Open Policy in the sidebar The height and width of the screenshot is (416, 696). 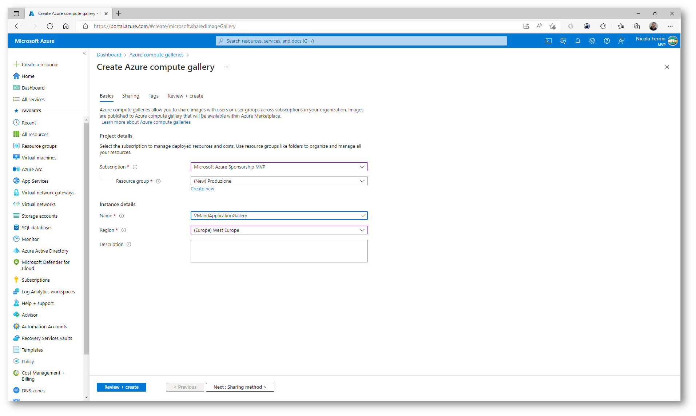[28, 361]
